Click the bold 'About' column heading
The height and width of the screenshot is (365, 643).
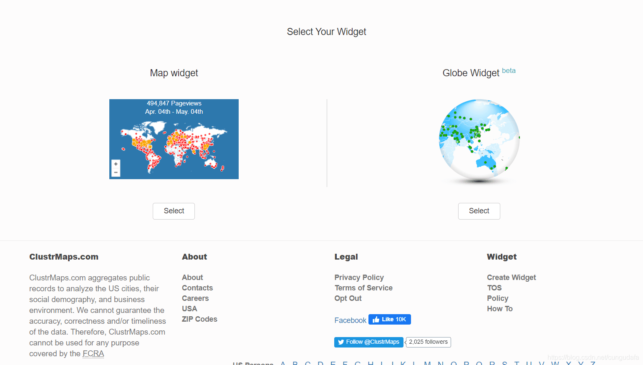point(194,257)
